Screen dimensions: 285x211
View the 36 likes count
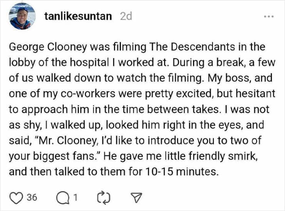pos(32,198)
